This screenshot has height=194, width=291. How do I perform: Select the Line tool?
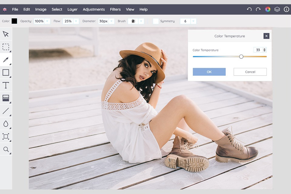click(6, 111)
